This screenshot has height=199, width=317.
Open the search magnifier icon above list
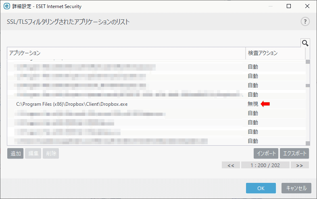[x=305, y=43]
